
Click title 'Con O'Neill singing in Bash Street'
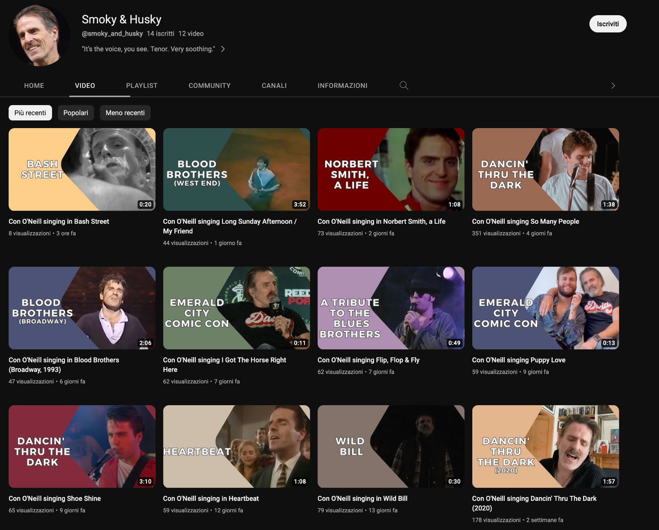pos(59,221)
